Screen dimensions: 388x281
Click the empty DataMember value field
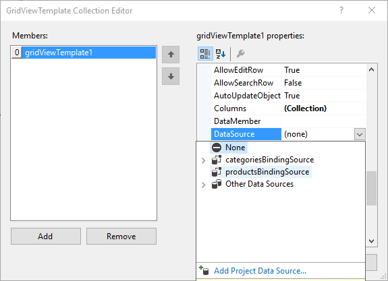point(324,121)
